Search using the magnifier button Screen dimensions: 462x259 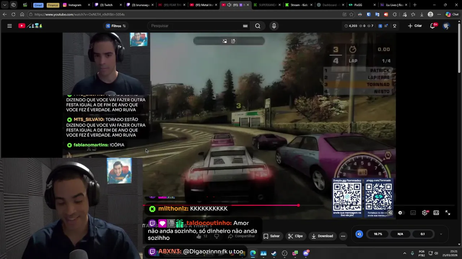[x=258, y=26]
